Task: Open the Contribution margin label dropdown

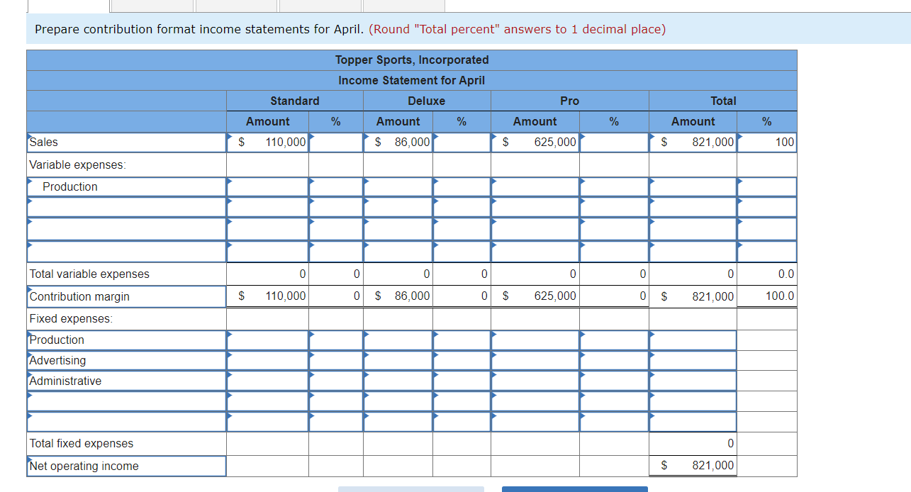Action: click(x=127, y=296)
